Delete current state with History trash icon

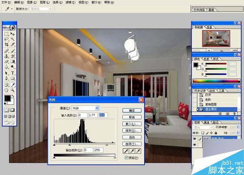click(234, 114)
